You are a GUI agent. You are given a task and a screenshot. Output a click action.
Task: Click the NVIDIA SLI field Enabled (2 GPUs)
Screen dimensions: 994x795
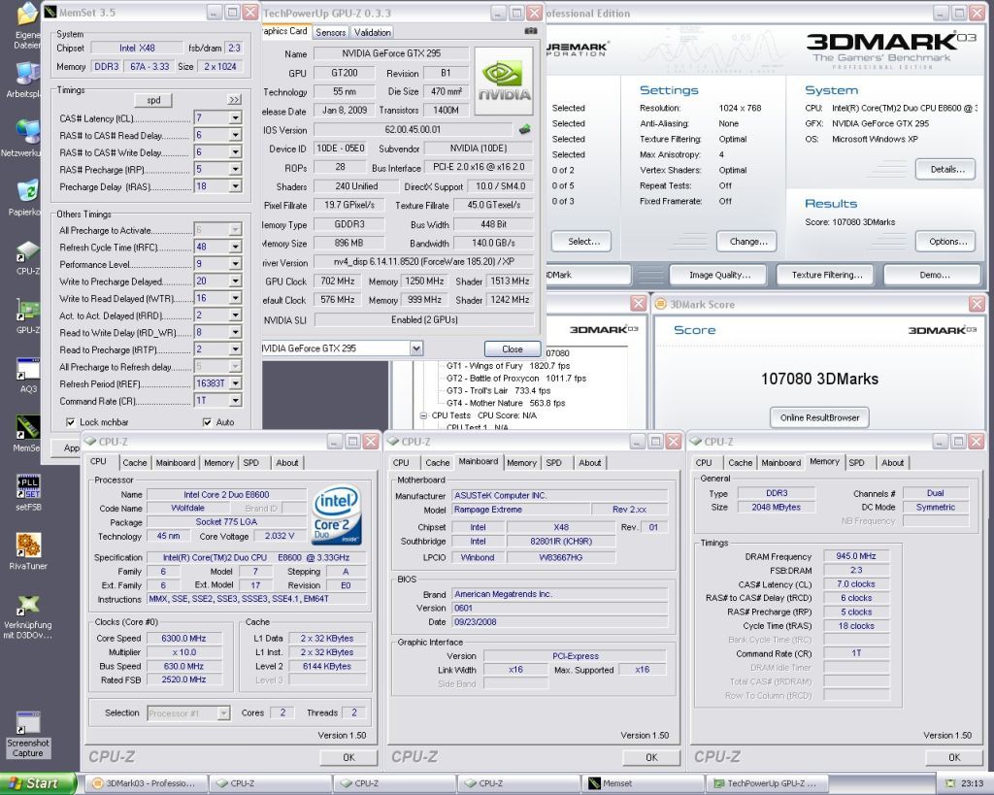pyautogui.click(x=424, y=319)
